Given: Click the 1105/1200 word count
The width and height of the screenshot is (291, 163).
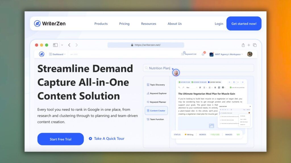Looking at the screenshot, I should tap(215, 134).
